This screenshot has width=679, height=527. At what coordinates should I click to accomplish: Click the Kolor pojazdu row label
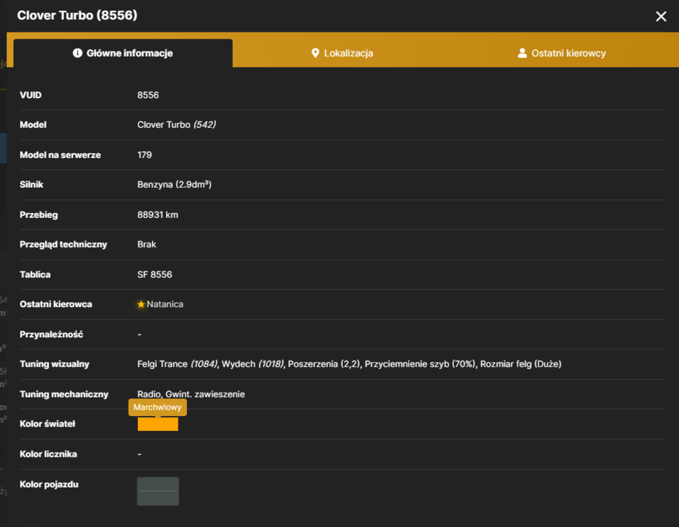[49, 485]
